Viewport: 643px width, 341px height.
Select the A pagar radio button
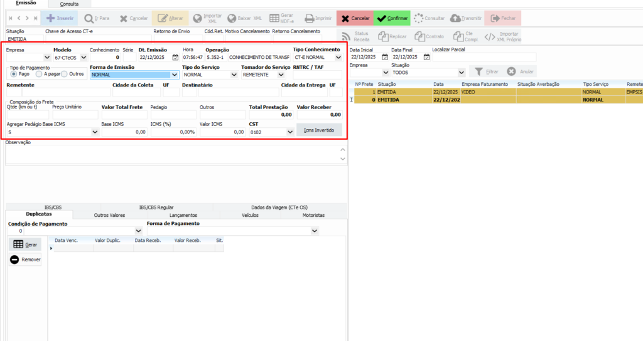click(39, 74)
